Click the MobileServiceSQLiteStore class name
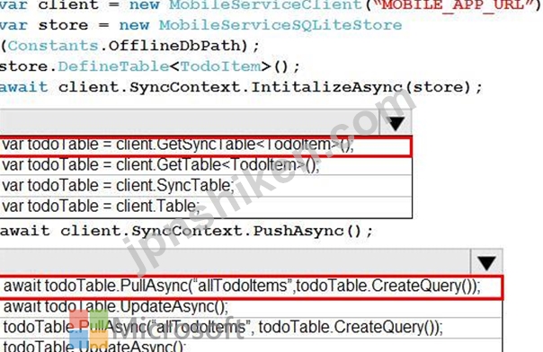 click(x=280, y=25)
